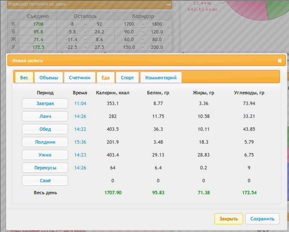Open the Комментарий tab
Screen dimensions: 289x232
click(x=161, y=78)
